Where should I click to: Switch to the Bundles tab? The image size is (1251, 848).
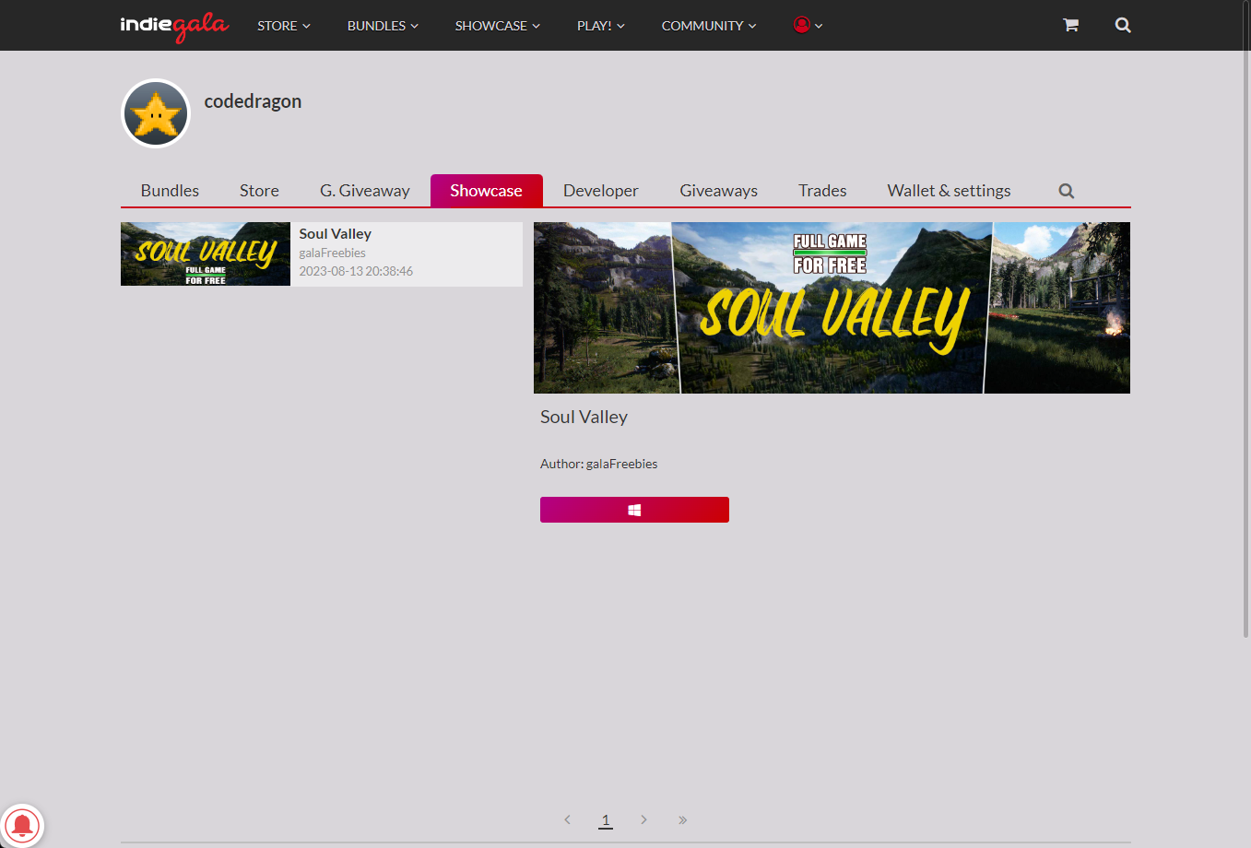170,191
